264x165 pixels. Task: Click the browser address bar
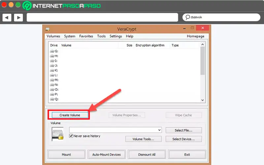(102, 17)
